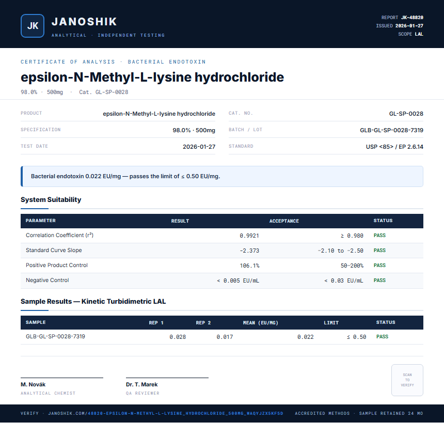The width and height of the screenshot is (444, 437).
Task: Click the ACCEPTANCE column header
Action: [284, 221]
